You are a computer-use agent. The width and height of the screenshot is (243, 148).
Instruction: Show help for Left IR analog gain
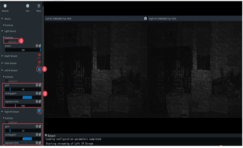37,93
